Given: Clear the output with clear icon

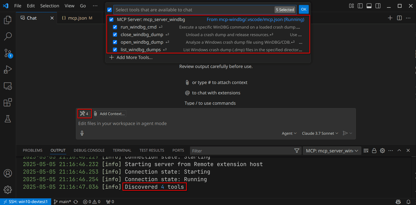Looking at the screenshot, I should coord(366,151).
